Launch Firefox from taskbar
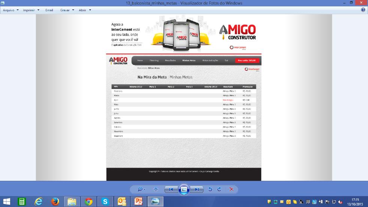This screenshot has width=368, height=207. tap(55, 202)
